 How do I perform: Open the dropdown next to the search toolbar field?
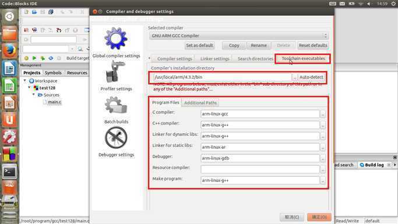tap(72, 49)
